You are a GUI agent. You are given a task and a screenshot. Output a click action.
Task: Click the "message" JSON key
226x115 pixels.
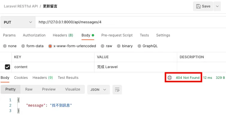point(35,105)
